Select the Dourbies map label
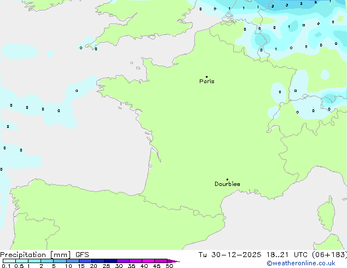347x268 pixels. pyautogui.click(x=227, y=184)
